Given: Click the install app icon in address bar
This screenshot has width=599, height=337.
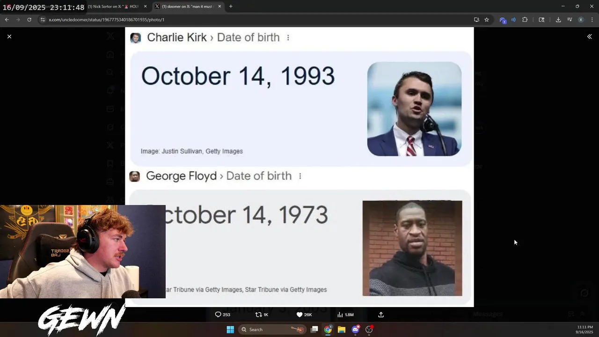Looking at the screenshot, I should 476,20.
